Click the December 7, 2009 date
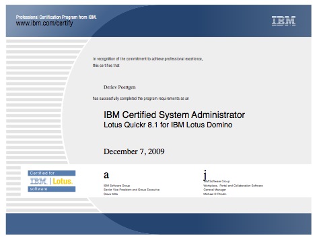Viewport: 319px width, 242px height. (134, 152)
